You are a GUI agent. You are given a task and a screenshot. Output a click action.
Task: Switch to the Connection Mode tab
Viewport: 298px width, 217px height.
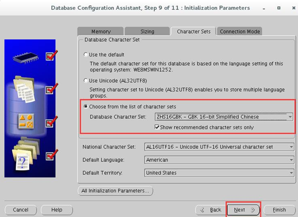pos(240,31)
